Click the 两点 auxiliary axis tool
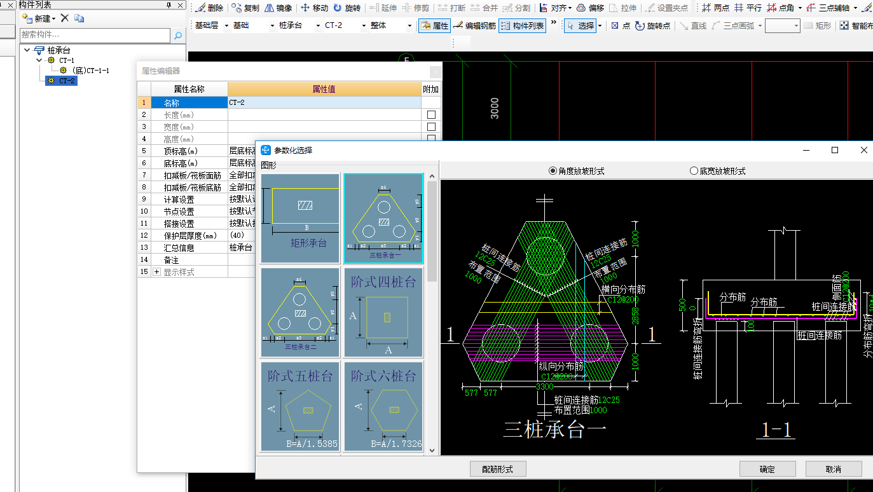 [x=715, y=8]
